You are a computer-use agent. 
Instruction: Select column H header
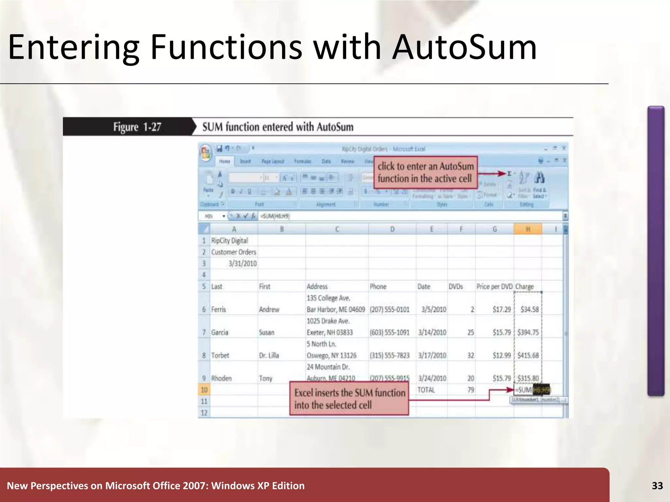point(528,229)
